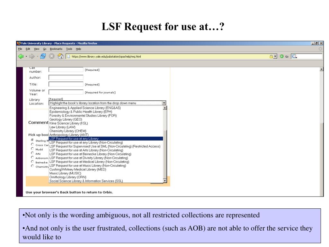Image resolution: width=329 pixels, height=247 pixels.
Task: Open the address bar URL history dropdown
Action: [275, 56]
